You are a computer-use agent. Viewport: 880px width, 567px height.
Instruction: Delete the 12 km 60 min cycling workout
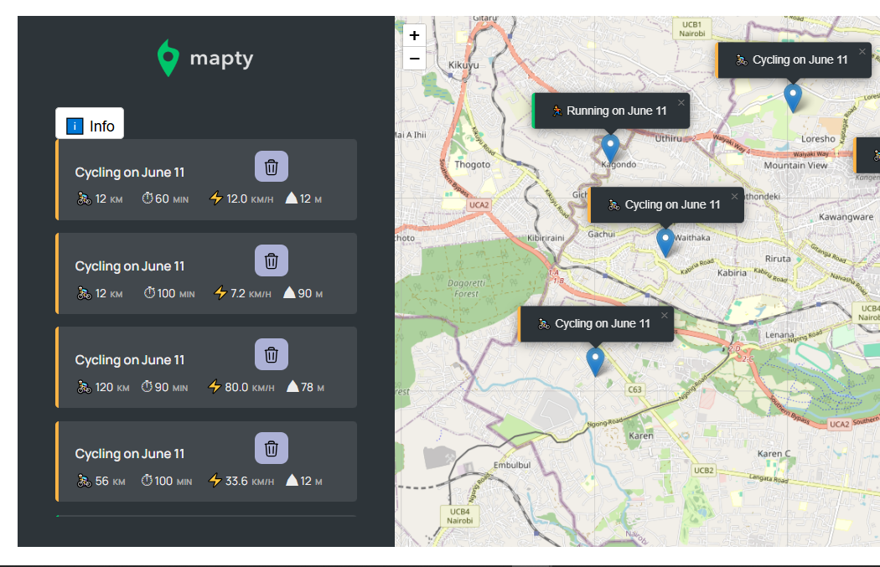point(271,167)
